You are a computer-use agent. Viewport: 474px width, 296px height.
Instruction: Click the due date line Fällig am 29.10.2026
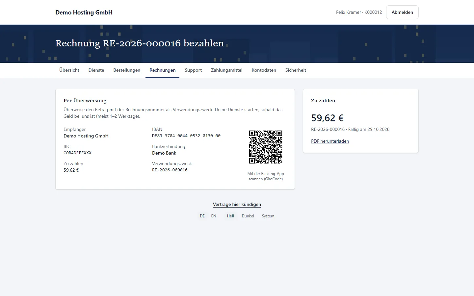369,129
